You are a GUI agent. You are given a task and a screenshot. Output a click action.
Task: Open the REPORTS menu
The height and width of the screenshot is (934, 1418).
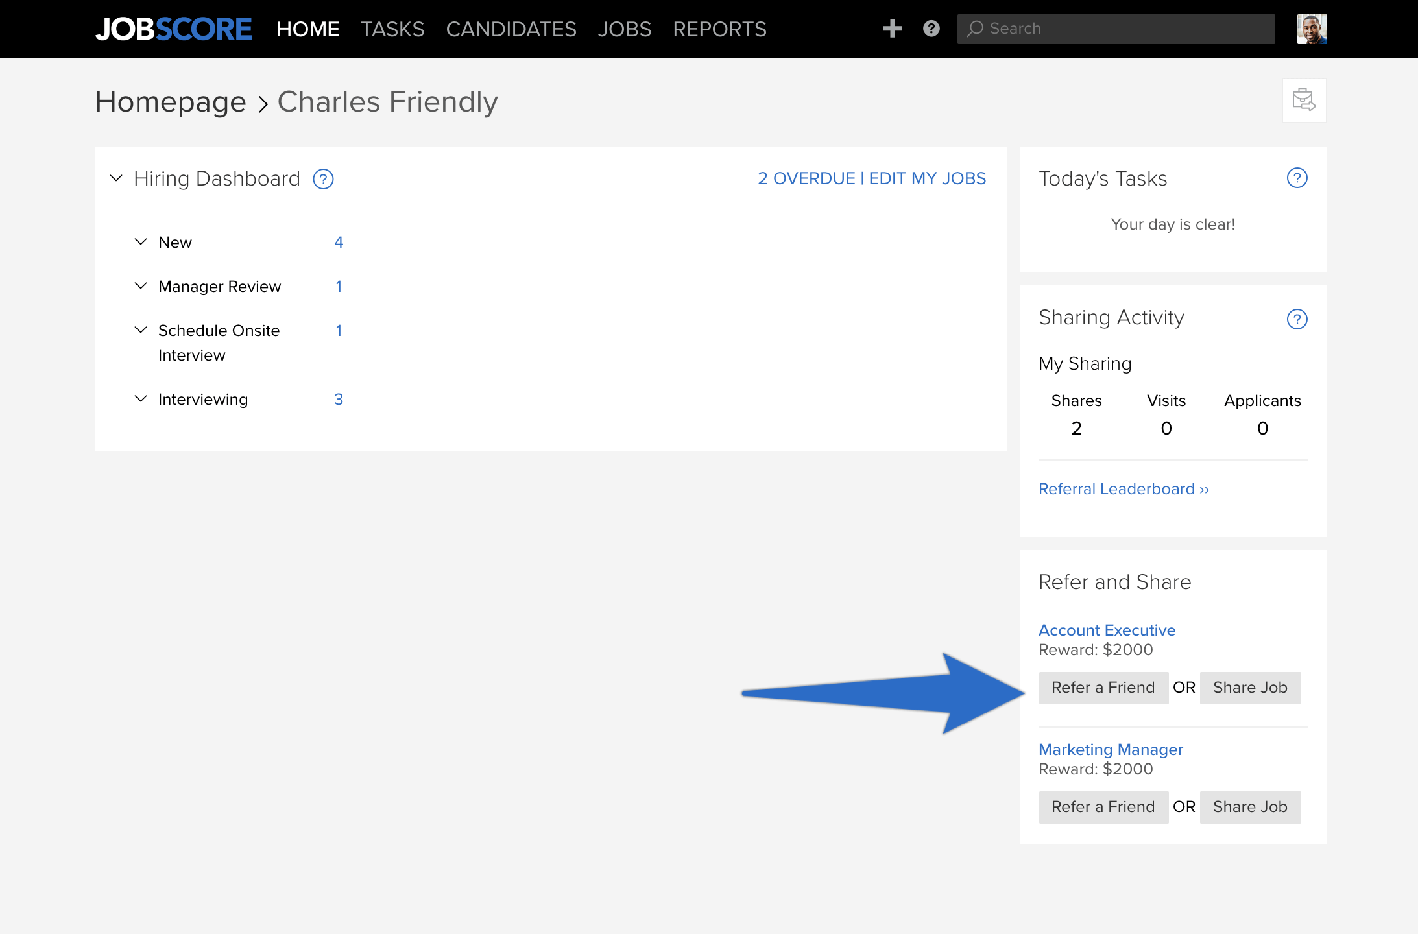tap(719, 29)
